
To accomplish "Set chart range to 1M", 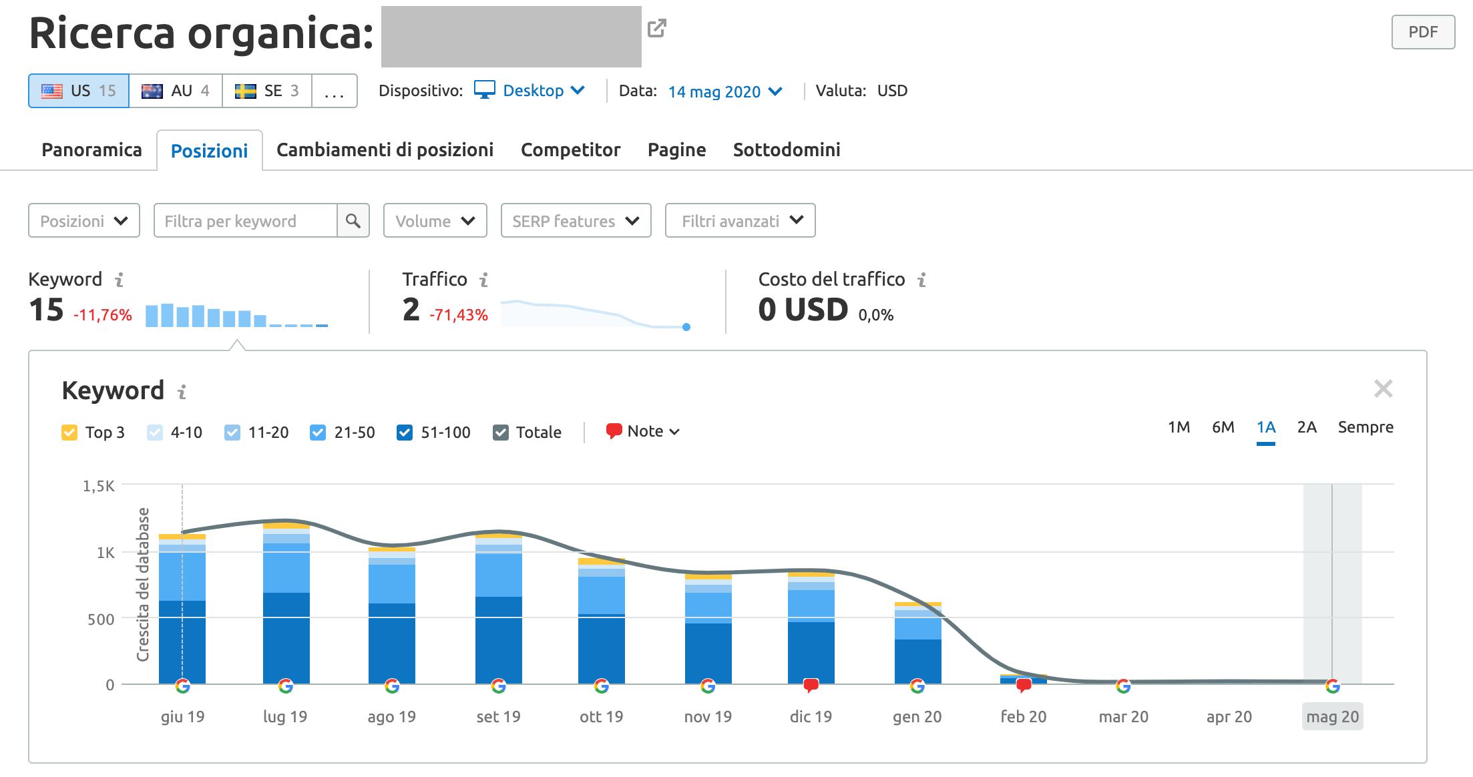I will 1179,427.
